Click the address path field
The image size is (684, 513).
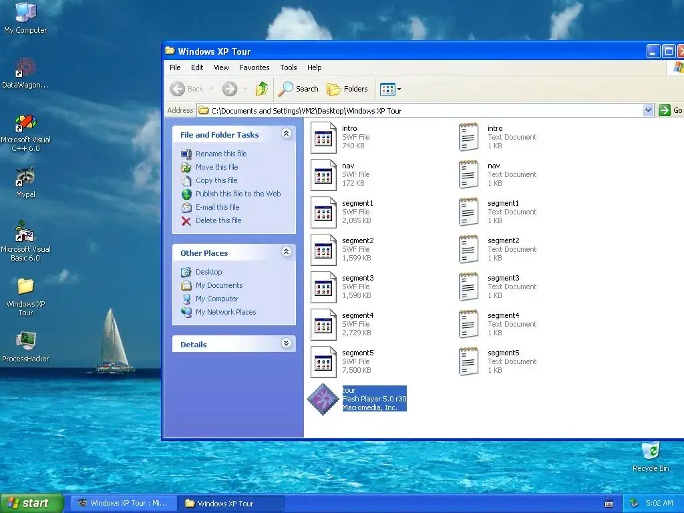point(420,110)
